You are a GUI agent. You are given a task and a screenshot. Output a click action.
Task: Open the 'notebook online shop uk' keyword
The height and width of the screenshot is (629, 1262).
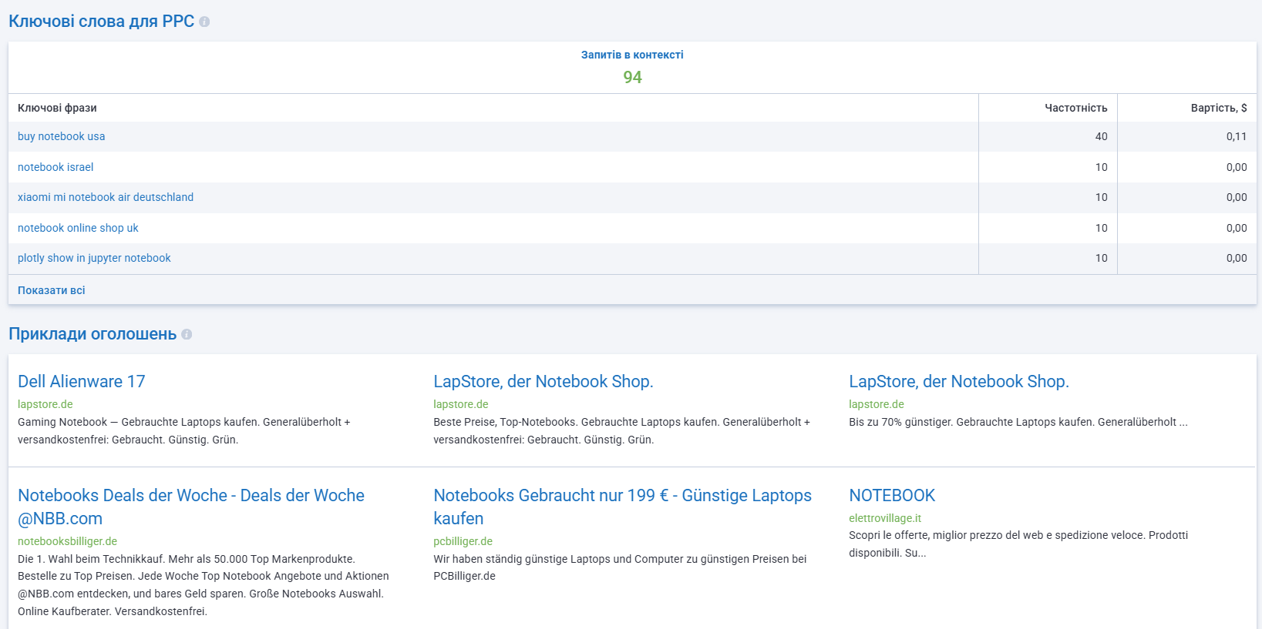(78, 228)
